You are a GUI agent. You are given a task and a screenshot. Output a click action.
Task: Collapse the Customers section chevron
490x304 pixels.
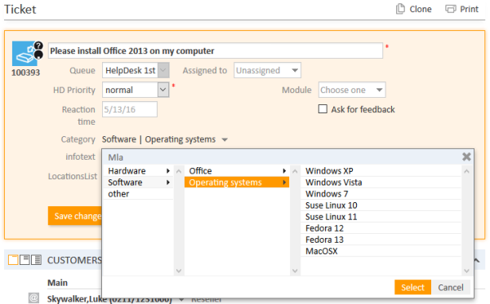click(477, 260)
